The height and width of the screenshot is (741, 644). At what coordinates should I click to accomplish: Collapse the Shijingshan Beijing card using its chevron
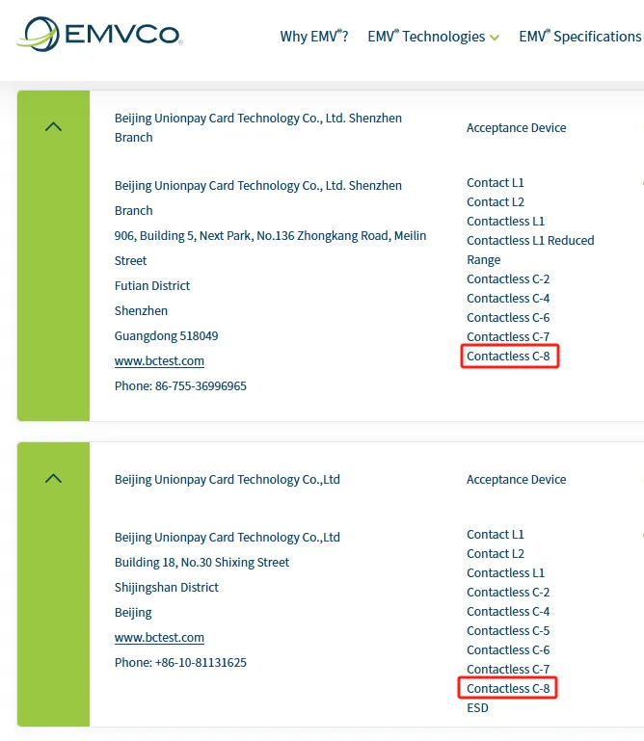[54, 479]
